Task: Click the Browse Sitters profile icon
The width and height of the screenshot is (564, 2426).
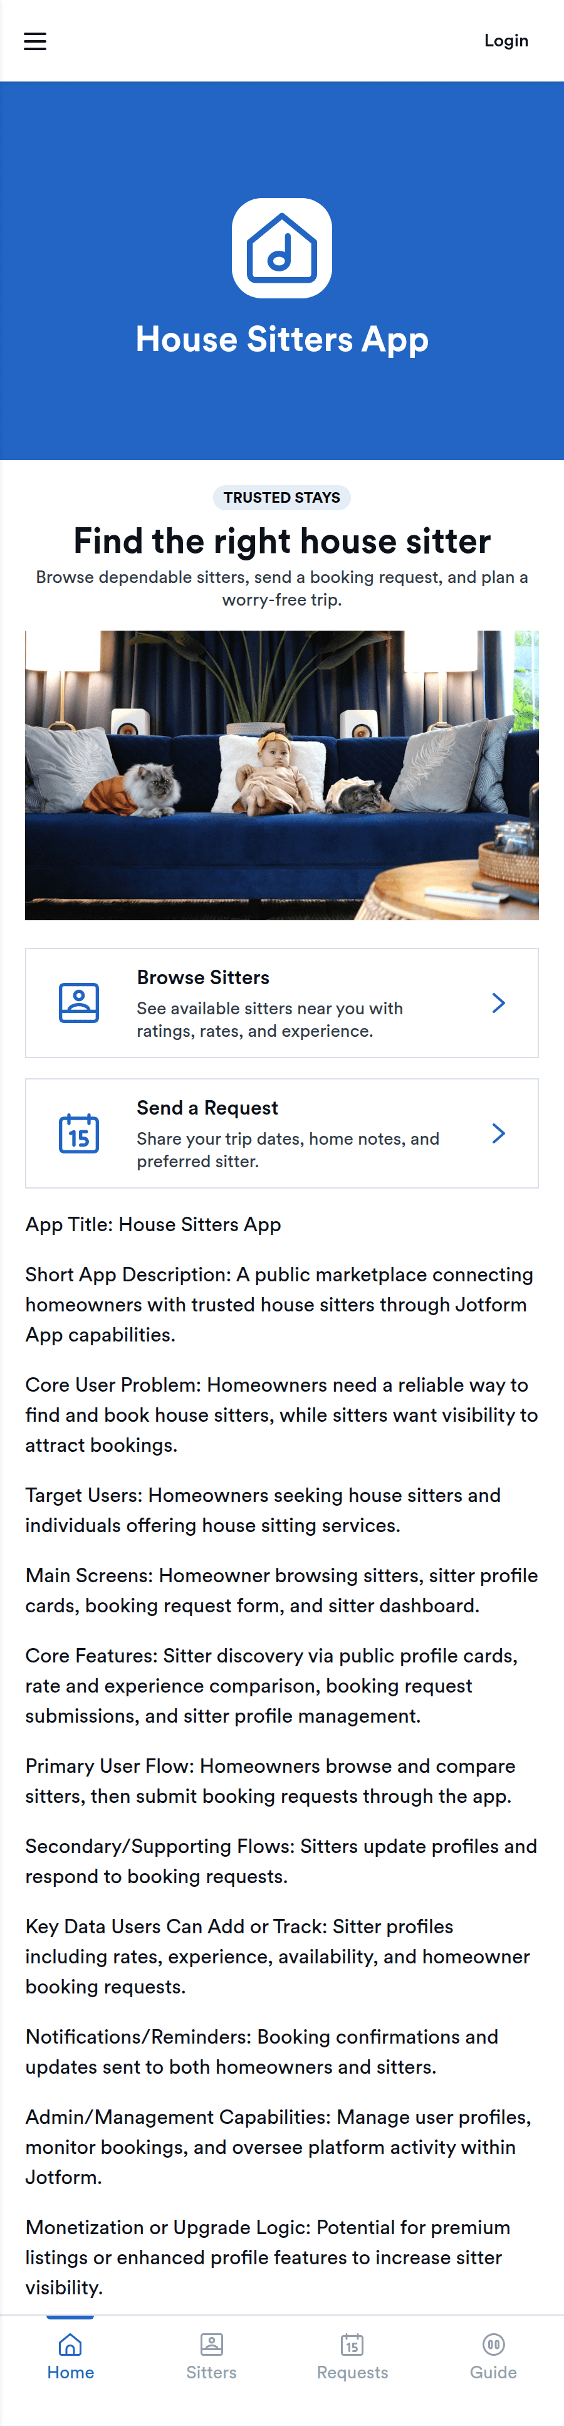Action: [x=79, y=1002]
